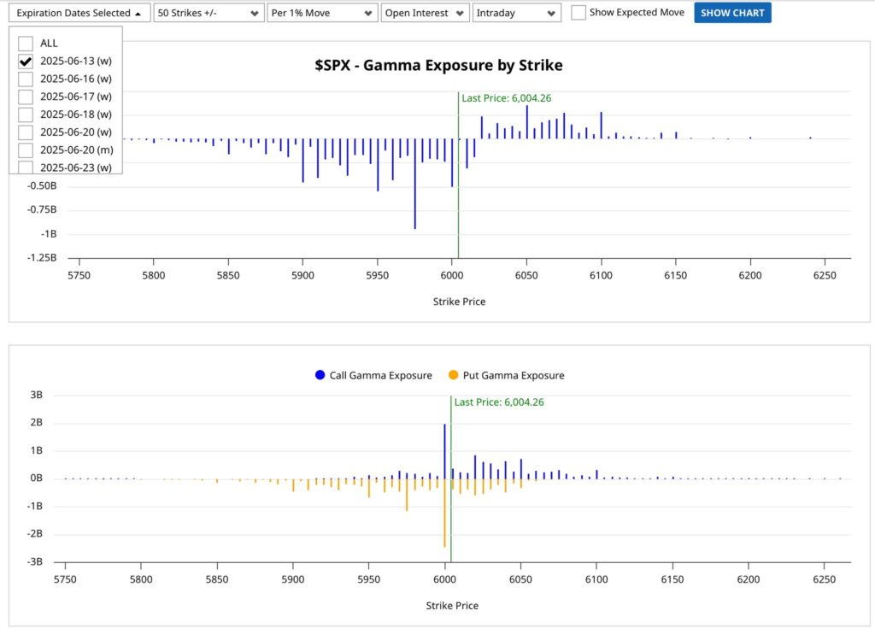Screen dimensions: 875x634
Task: Check the ALL expiration dates box
Action: click(26, 44)
